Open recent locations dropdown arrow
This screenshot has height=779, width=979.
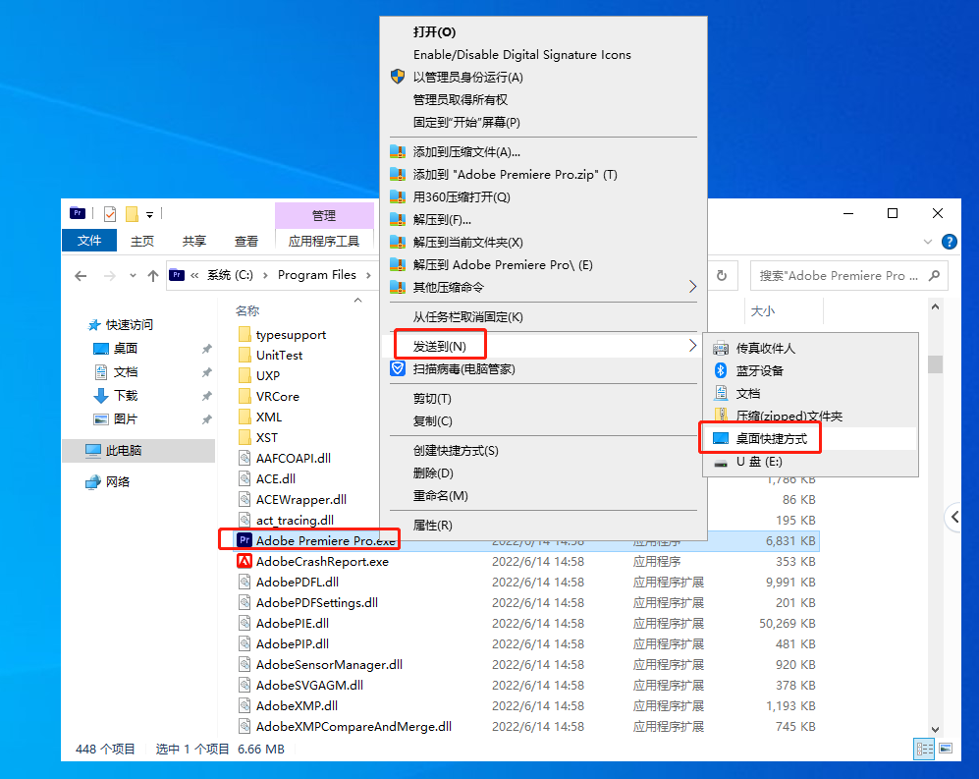coord(133,275)
